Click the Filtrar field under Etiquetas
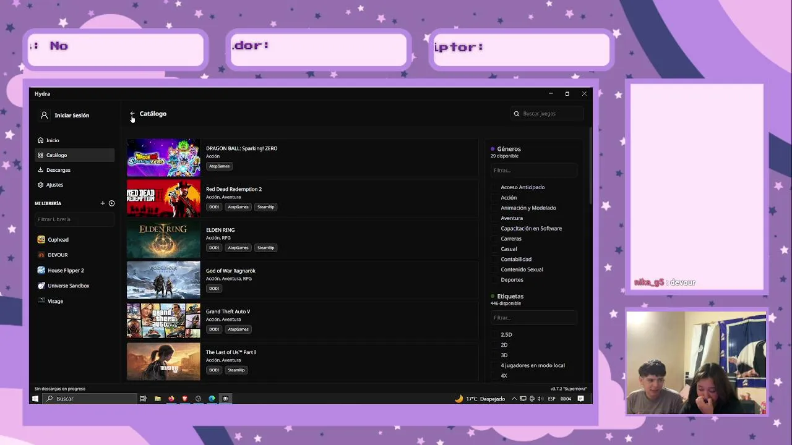Screen dimensions: 792x445 pos(534,318)
